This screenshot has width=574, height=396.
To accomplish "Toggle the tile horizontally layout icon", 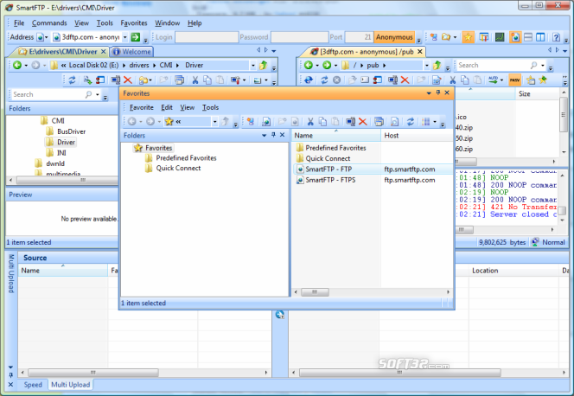I will pos(528,37).
